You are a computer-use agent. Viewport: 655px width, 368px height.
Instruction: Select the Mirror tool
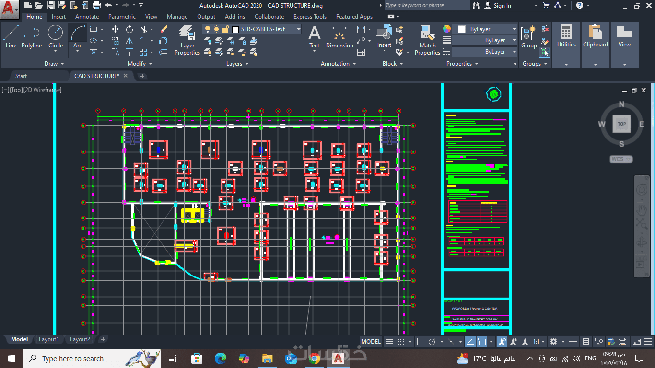pos(129,41)
